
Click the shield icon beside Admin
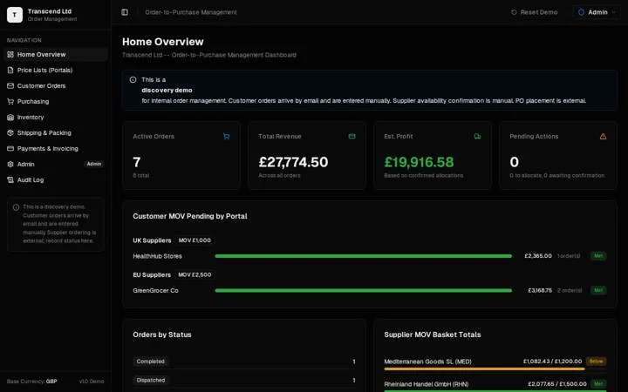click(581, 12)
